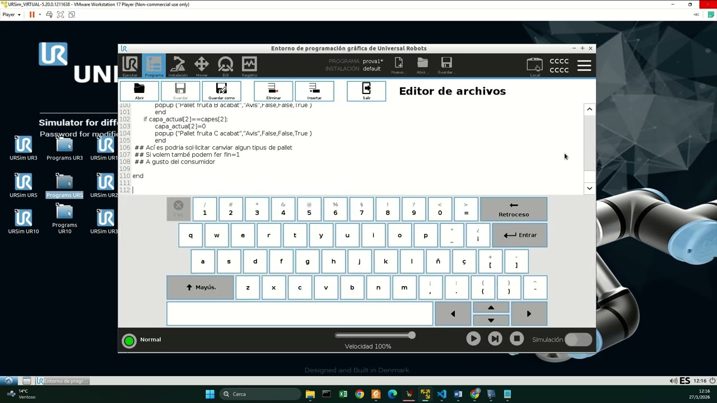Open Visual Studio Code from the taskbar
717x403 pixels.
[441, 394]
